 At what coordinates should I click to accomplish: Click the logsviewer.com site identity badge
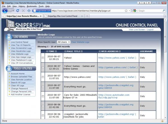pyautogui.click(x=42, y=11)
